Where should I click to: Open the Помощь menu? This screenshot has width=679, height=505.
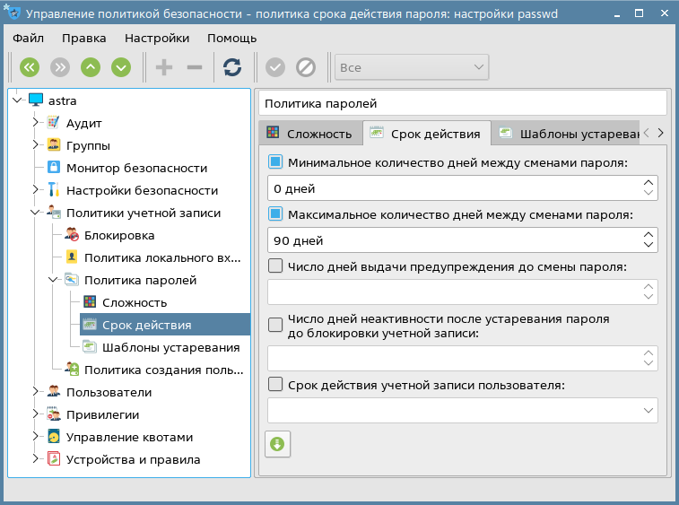click(231, 38)
